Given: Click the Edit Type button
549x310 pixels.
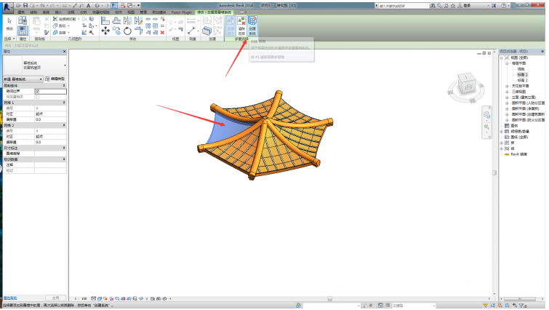Looking at the screenshot, I should tap(55, 79).
